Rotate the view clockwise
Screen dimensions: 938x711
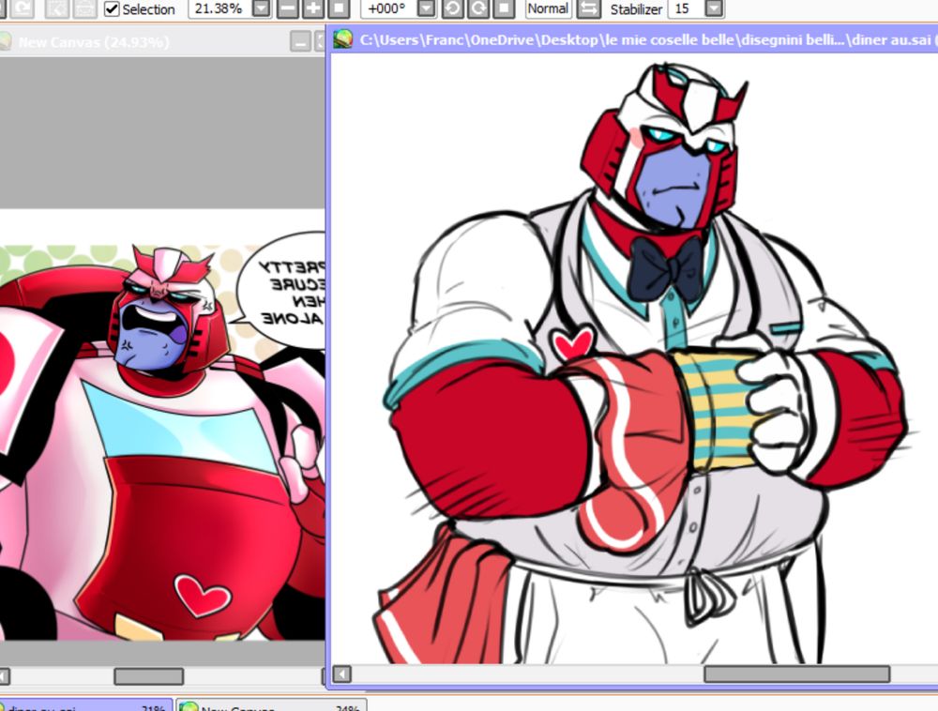click(478, 8)
